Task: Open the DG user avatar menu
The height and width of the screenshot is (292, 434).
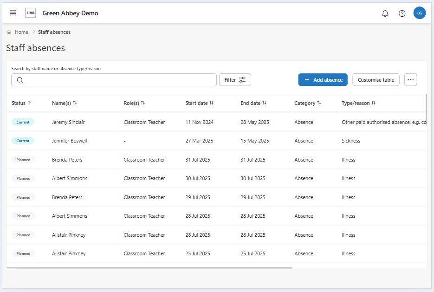Action: [419, 13]
